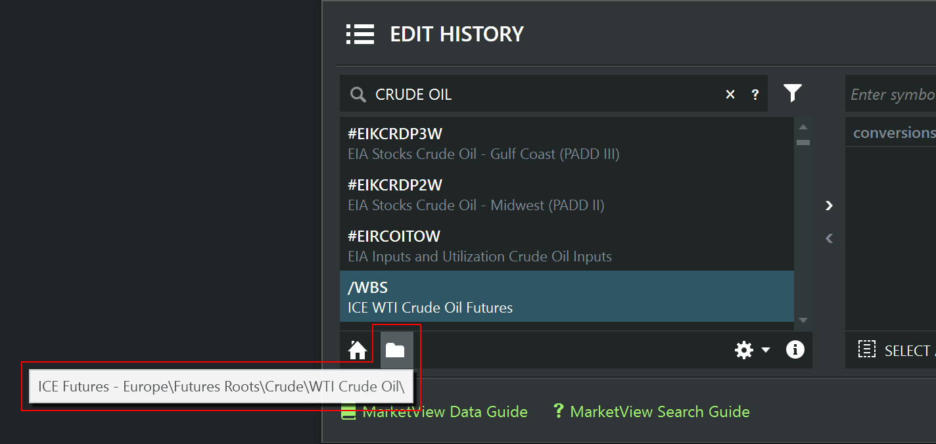This screenshot has height=444, width=936.
Task: Select the #EIKCRDP2W symbol row
Action: [567, 194]
